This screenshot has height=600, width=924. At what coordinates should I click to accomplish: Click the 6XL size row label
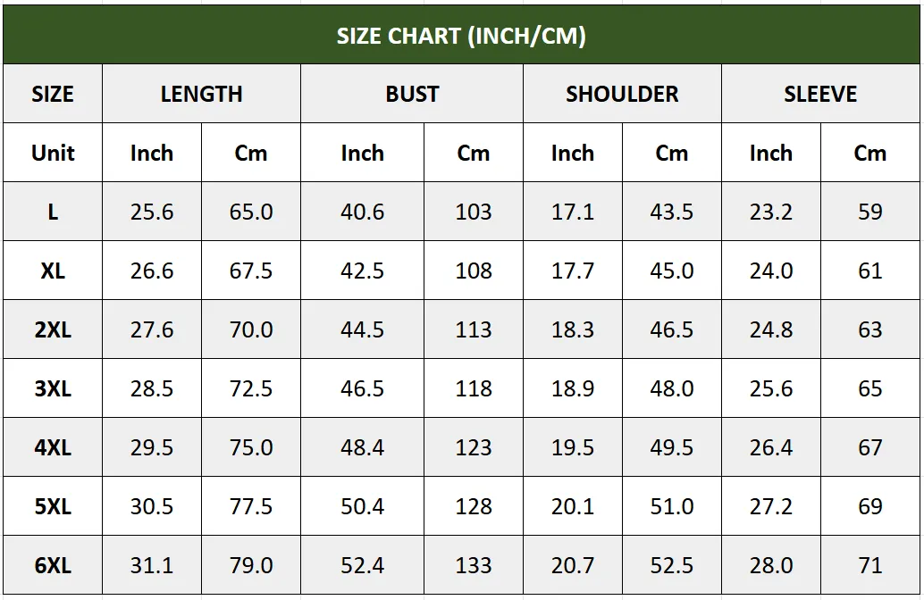53,564
